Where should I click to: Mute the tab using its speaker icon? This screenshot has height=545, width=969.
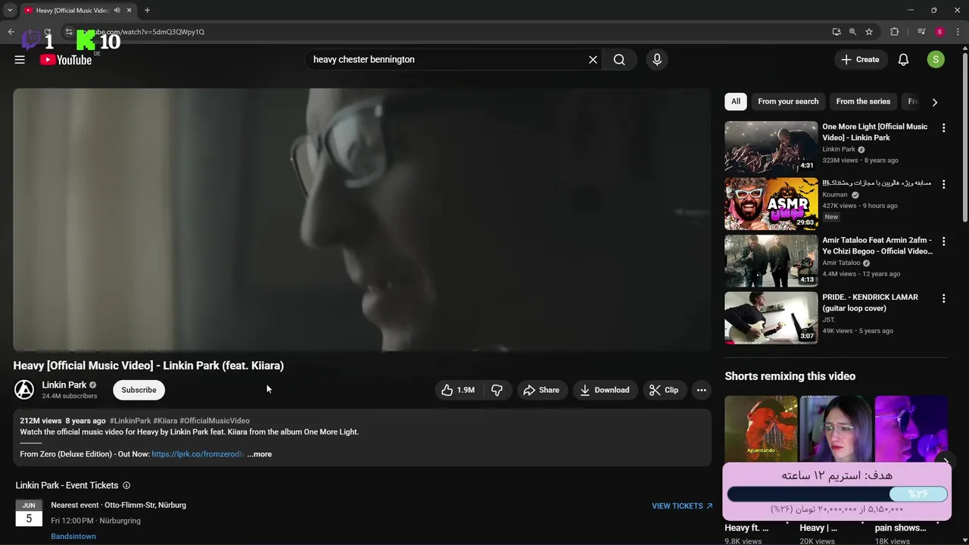[117, 11]
